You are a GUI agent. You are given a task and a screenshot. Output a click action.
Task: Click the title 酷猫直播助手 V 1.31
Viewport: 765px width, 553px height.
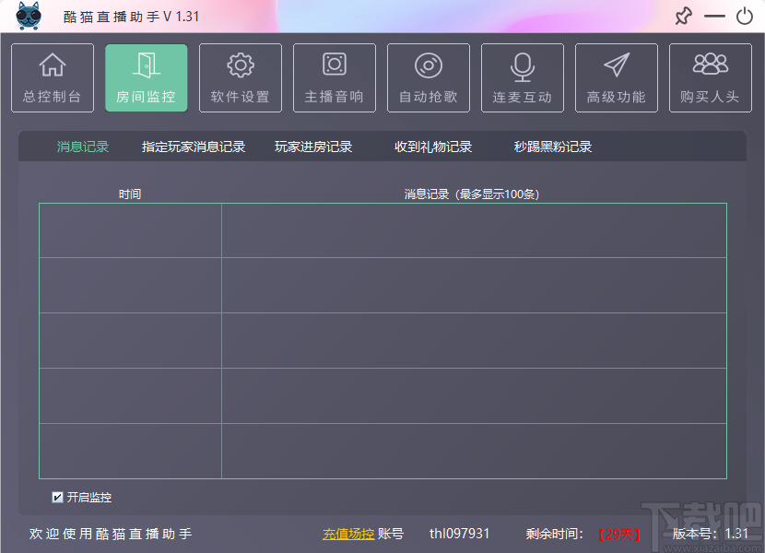click(131, 17)
